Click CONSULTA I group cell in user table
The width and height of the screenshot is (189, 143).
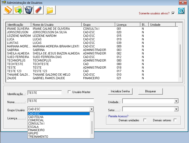(91, 29)
